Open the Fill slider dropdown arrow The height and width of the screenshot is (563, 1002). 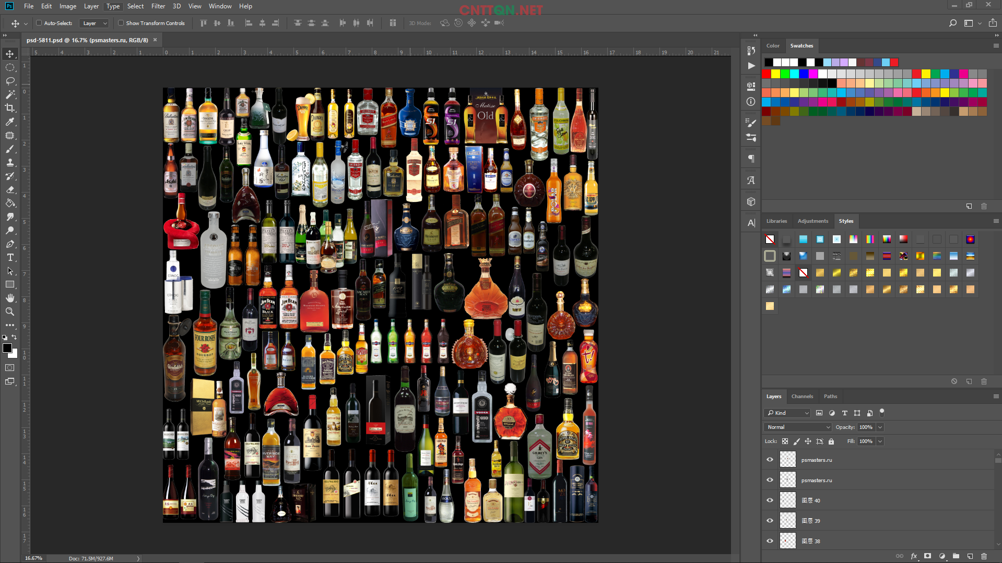[x=880, y=441]
